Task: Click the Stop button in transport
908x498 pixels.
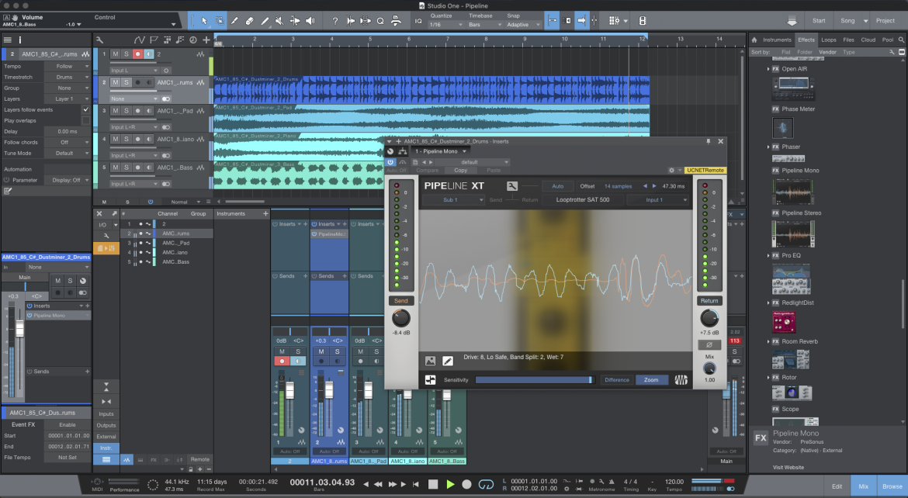Action: [x=432, y=484]
